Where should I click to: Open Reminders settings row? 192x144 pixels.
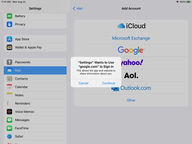coord(35,103)
